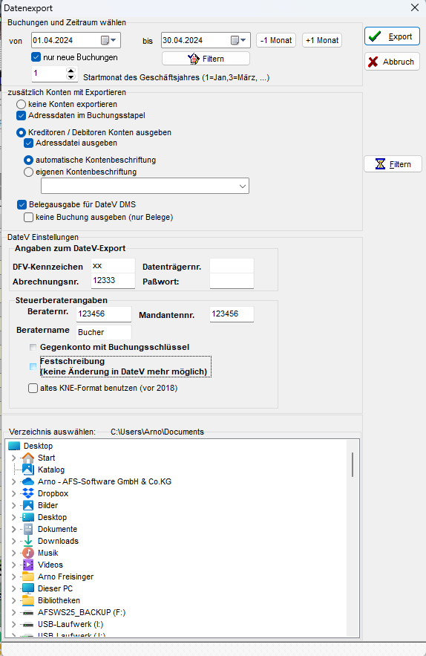Decrease Startmonat spinner value
Screen dimensions: 426x656
pyautogui.click(x=71, y=77)
